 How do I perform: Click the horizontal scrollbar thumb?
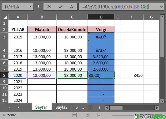(116, 107)
